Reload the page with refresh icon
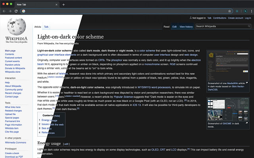The width and height of the screenshot is (254, 158). (x=16, y=11)
